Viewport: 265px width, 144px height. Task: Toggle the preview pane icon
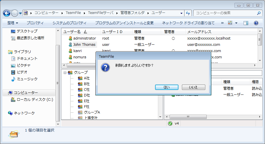point(246,23)
